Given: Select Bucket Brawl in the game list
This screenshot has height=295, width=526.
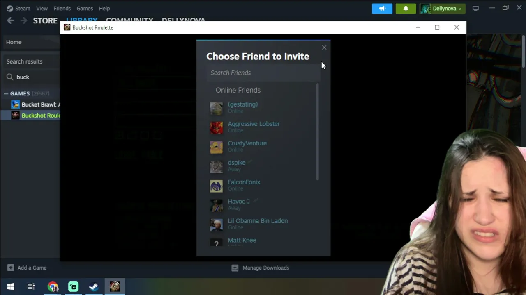Looking at the screenshot, I should pos(36,104).
